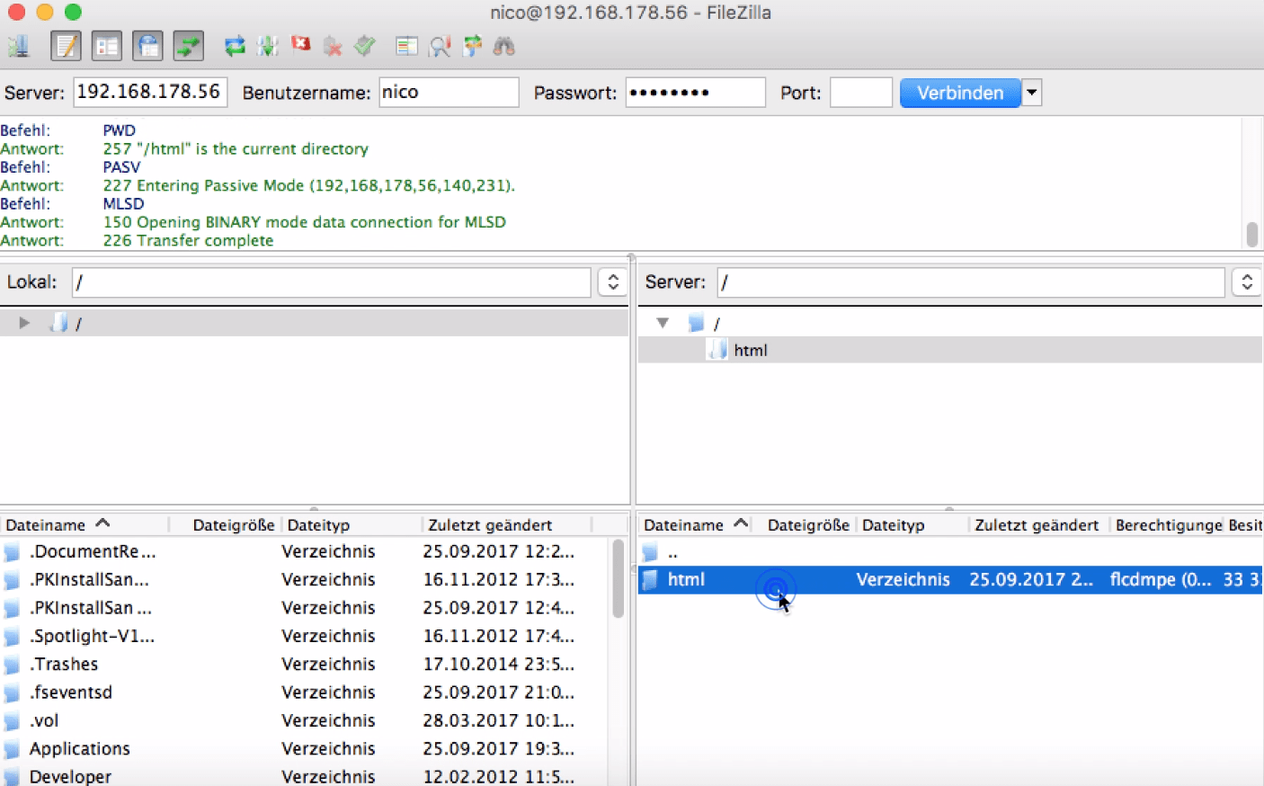This screenshot has height=786, width=1264.
Task: Open the quickconnect history dropdown
Action: 1031,93
